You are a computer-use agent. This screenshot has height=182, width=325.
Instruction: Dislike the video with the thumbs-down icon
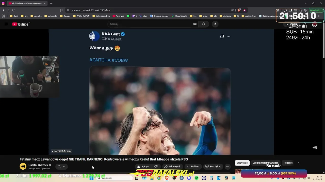tap(156, 167)
